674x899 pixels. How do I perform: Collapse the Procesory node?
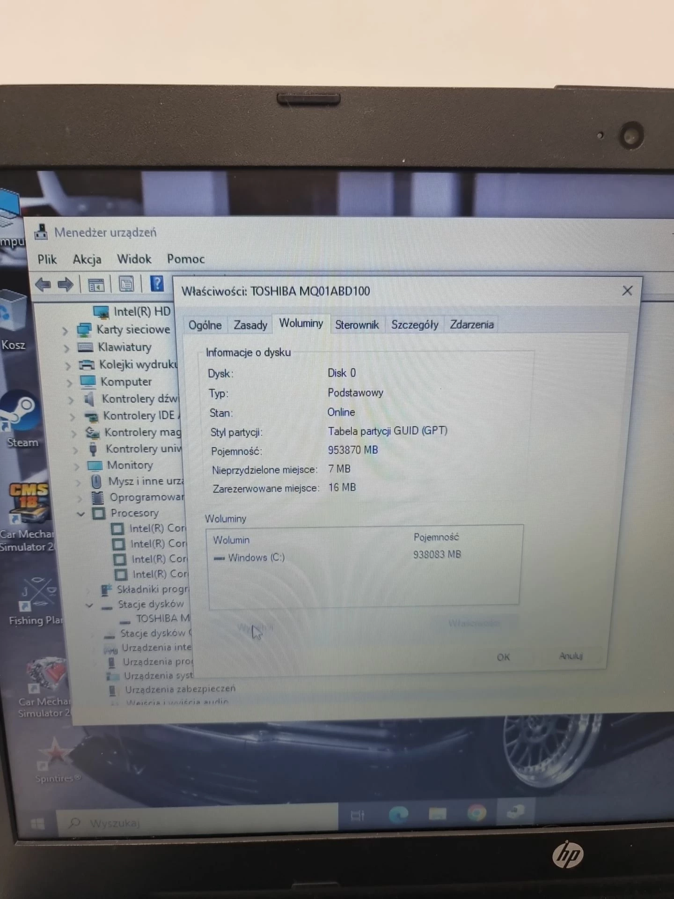[x=81, y=514]
